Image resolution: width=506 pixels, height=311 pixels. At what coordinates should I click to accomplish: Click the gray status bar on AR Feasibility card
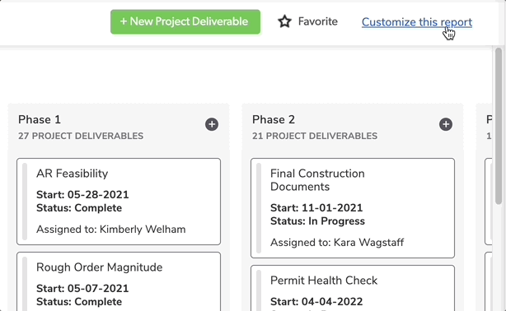(x=25, y=202)
